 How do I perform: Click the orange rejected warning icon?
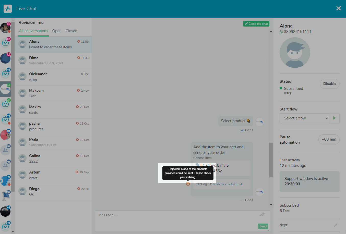coord(188,184)
